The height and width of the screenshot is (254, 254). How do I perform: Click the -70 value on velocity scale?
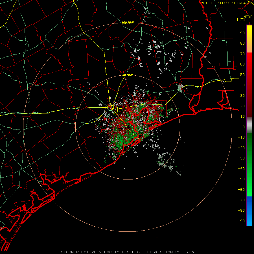[x=241, y=200]
